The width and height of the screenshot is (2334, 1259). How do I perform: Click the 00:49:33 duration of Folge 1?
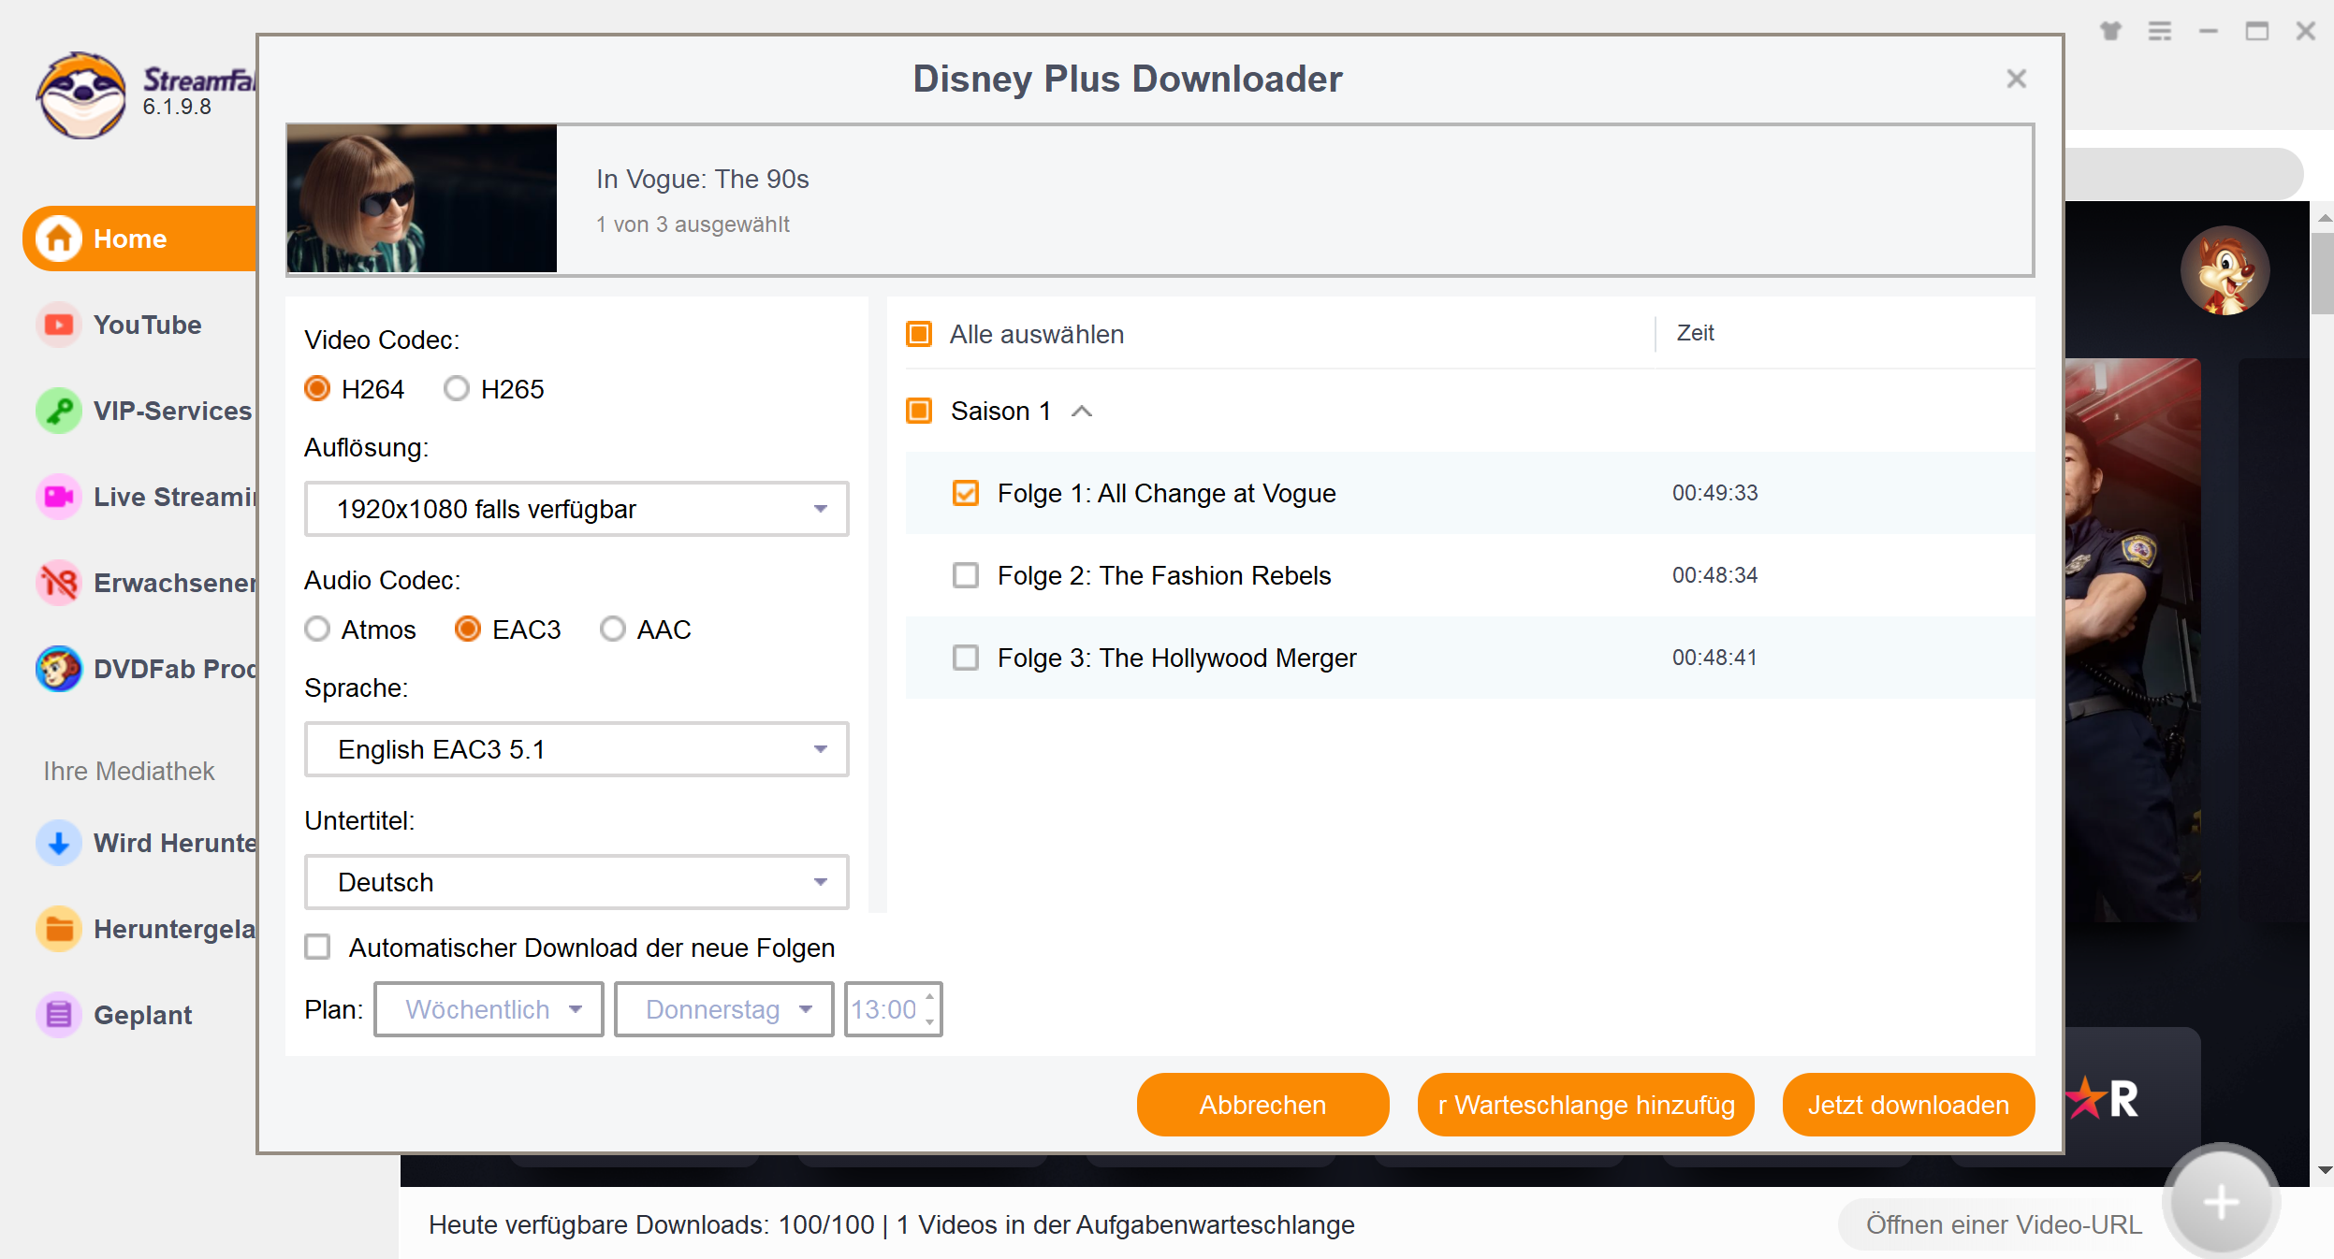(1714, 493)
